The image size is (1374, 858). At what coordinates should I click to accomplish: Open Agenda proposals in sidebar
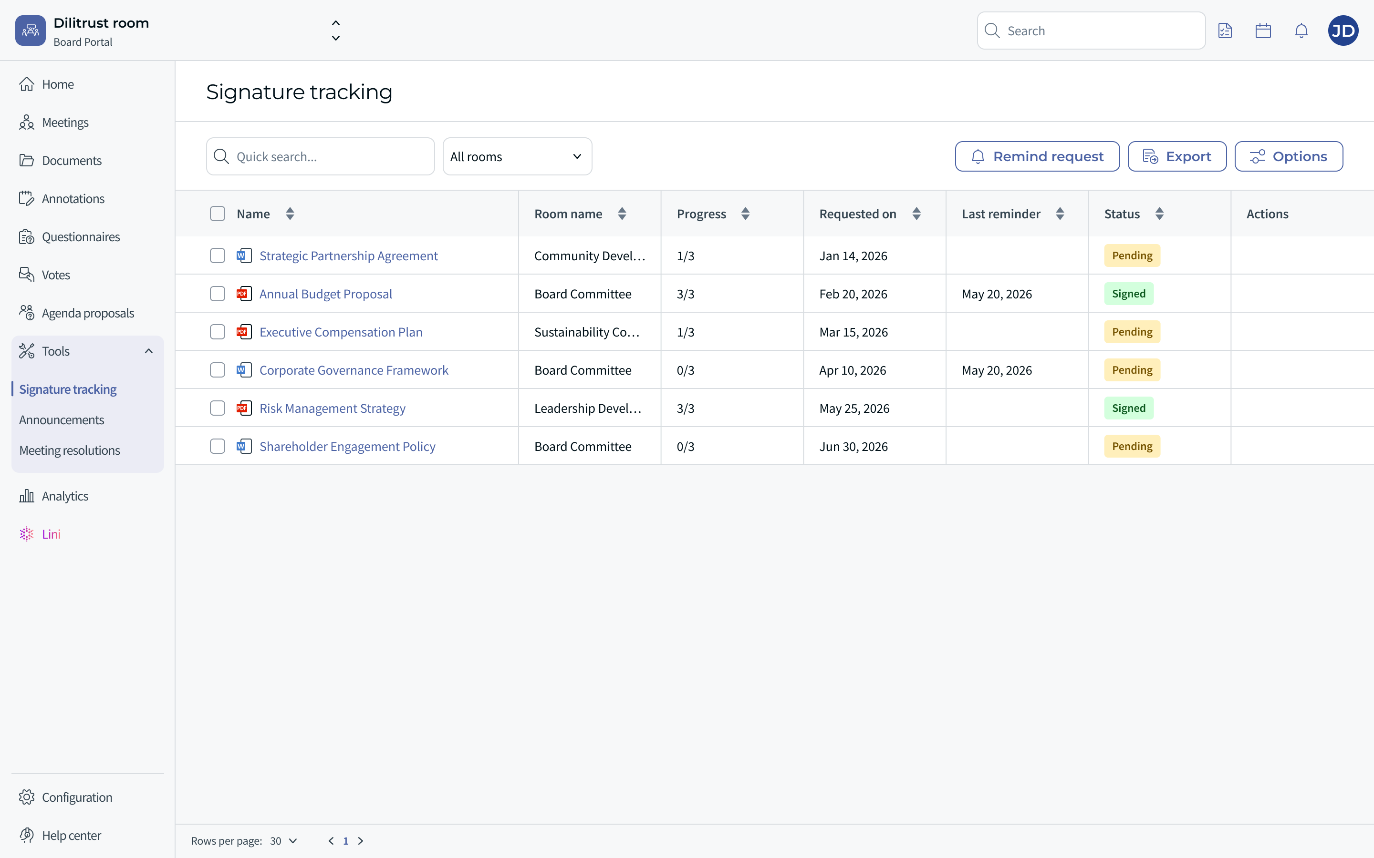click(87, 313)
